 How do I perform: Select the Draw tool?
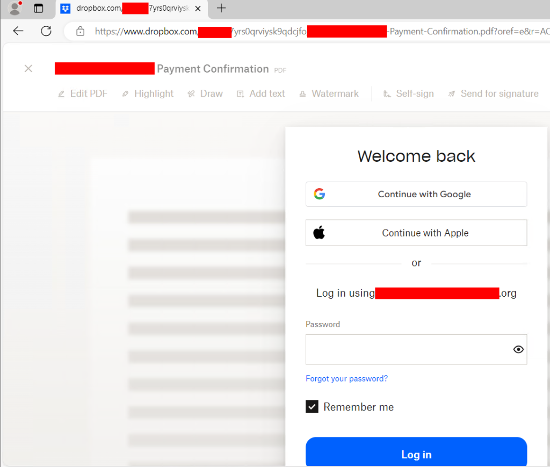click(205, 94)
